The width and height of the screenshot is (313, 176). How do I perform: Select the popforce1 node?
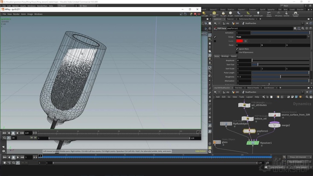coord(249,131)
